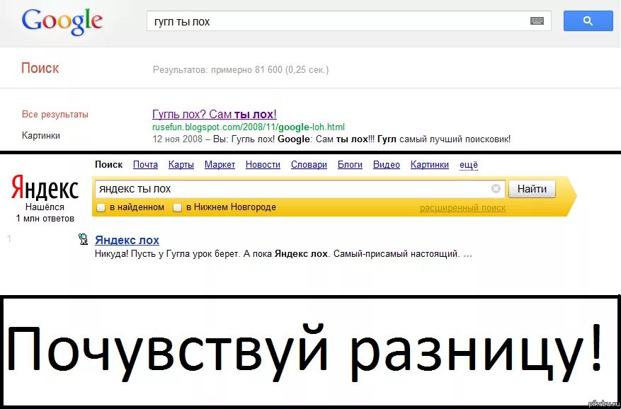Click the "Нашёлся" text under Yandex logo
Screen dimensions: 621x409
click(x=45, y=207)
